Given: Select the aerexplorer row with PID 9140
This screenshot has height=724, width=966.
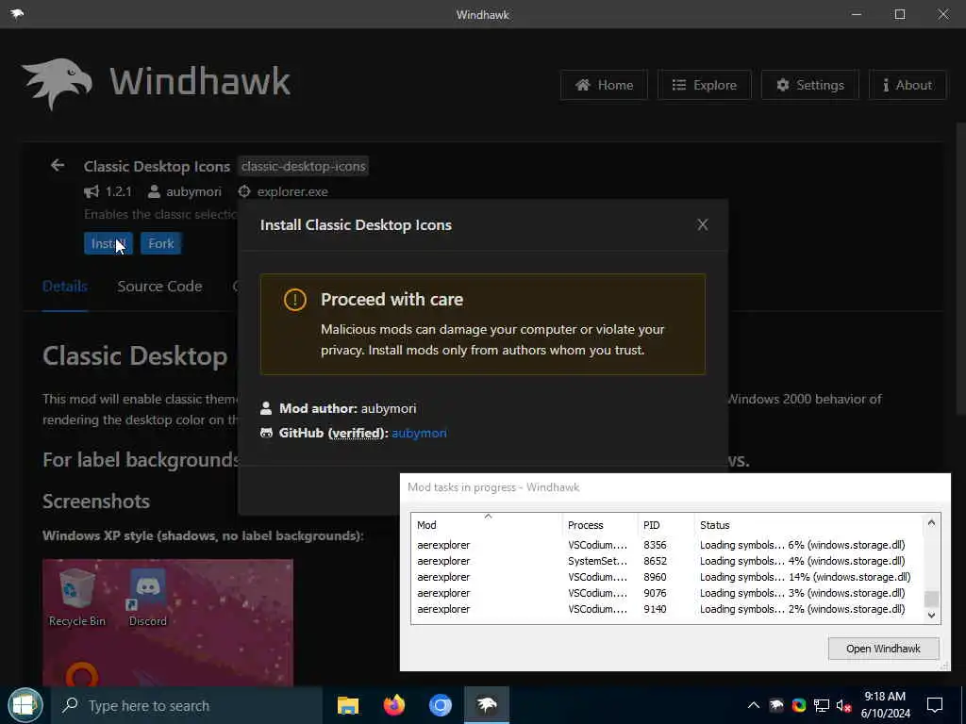Looking at the screenshot, I should (667, 609).
